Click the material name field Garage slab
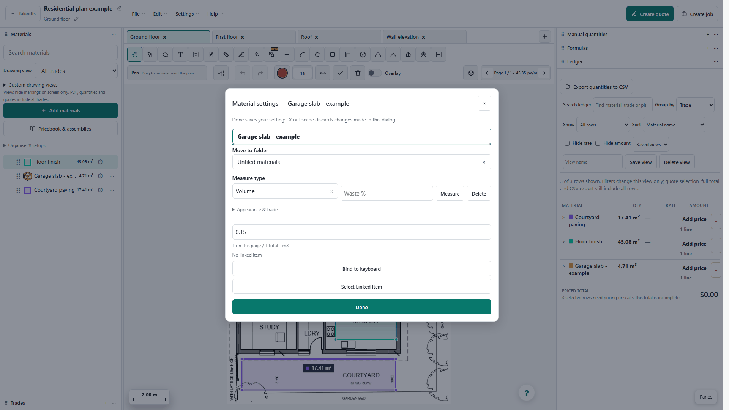 point(361,137)
